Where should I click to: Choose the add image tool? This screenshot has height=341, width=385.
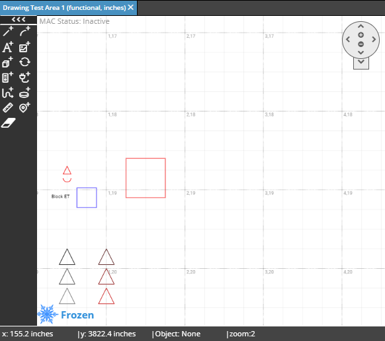coord(24,47)
